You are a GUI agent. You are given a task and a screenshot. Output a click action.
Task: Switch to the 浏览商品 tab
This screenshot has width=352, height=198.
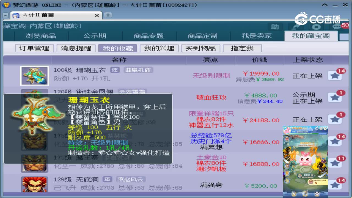pyautogui.click(x=41, y=36)
